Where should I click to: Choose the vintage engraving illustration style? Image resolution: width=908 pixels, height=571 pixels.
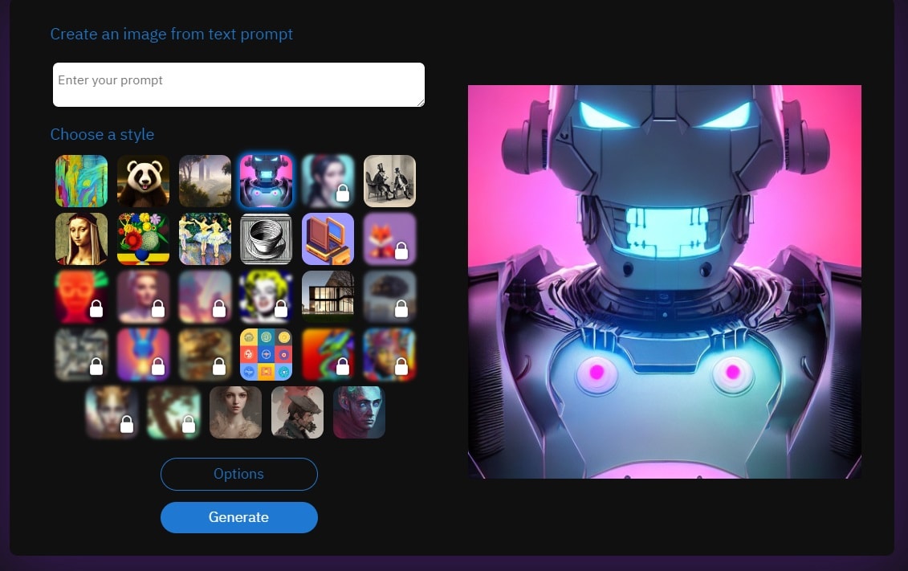389,181
